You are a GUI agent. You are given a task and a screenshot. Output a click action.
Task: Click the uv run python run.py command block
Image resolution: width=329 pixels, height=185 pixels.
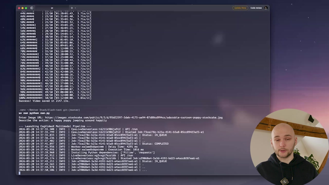point(34,113)
